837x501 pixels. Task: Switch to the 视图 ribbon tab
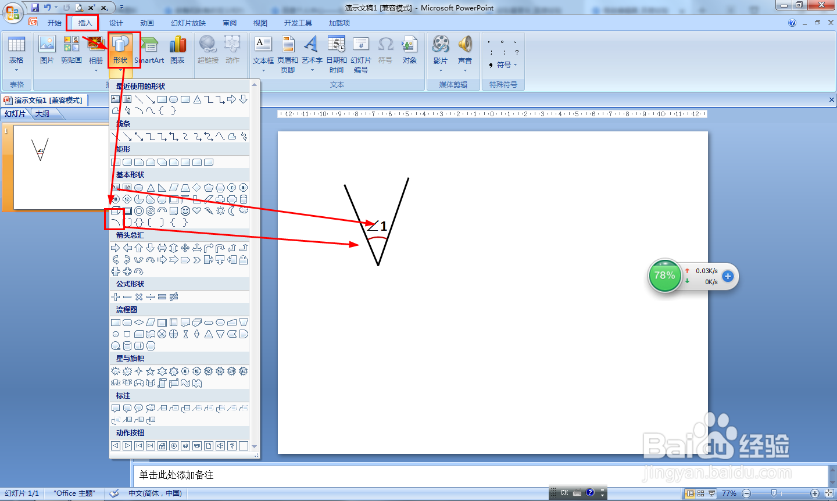(x=260, y=23)
